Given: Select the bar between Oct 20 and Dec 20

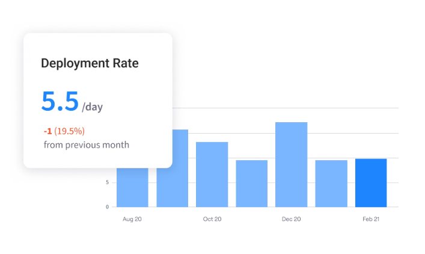Looking at the screenshot, I should coord(251,183).
